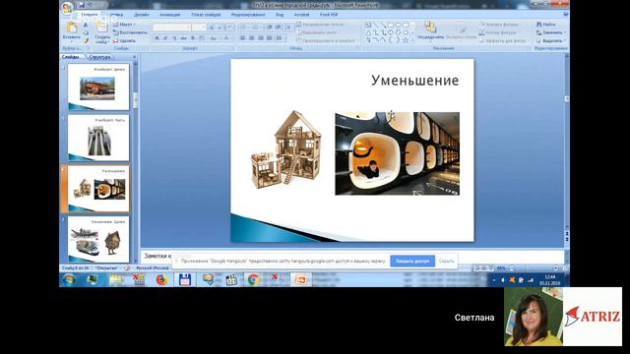
Task: Toggle Bold formatting
Action: pos(157,38)
